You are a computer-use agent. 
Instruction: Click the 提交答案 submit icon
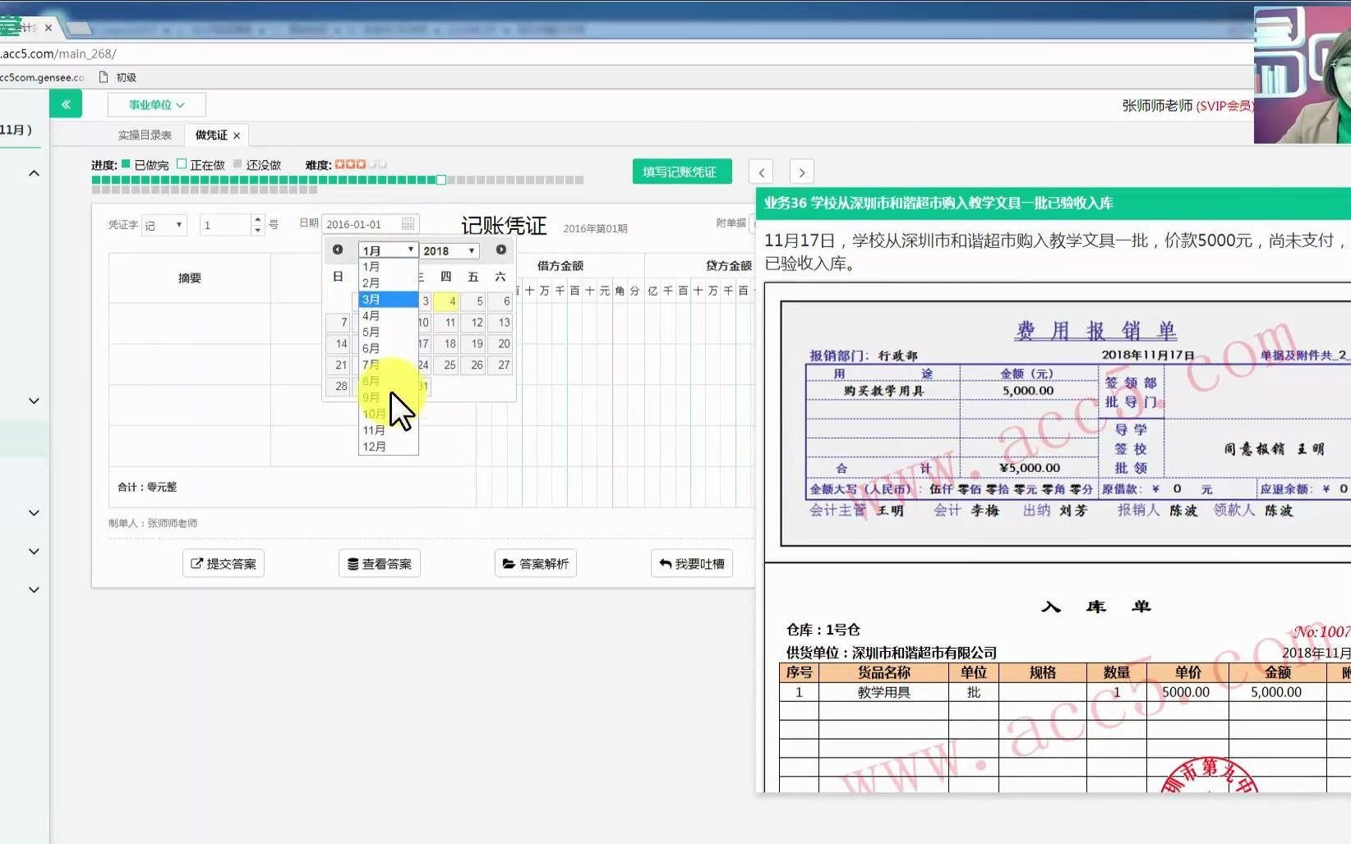[x=197, y=563]
